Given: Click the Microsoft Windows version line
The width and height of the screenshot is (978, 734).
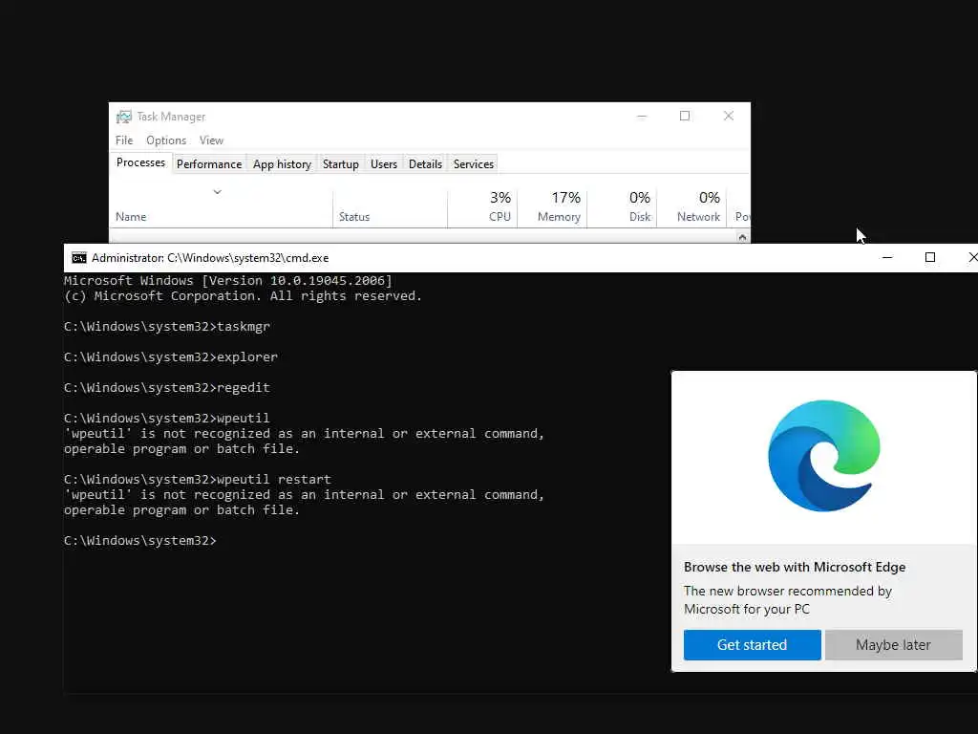Looking at the screenshot, I should (x=228, y=281).
